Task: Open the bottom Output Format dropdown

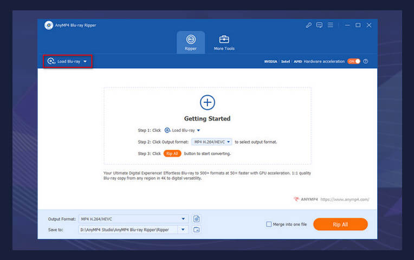Action: click(183, 219)
